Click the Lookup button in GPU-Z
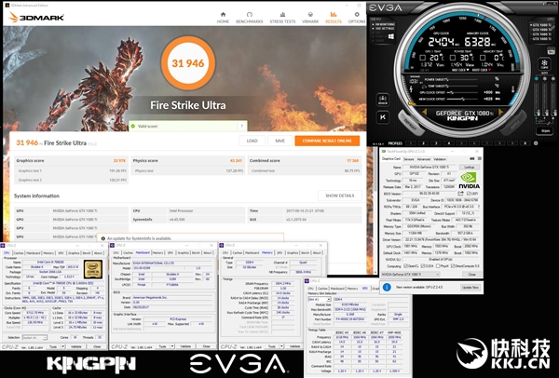Viewport: 559px width, 378px height. pyautogui.click(x=469, y=167)
